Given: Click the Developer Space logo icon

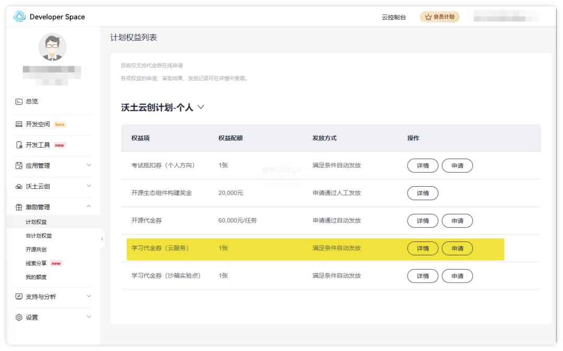Looking at the screenshot, I should (x=19, y=17).
